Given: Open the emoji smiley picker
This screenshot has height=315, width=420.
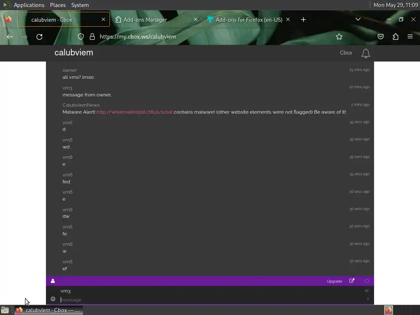Looking at the screenshot, I should point(53,299).
